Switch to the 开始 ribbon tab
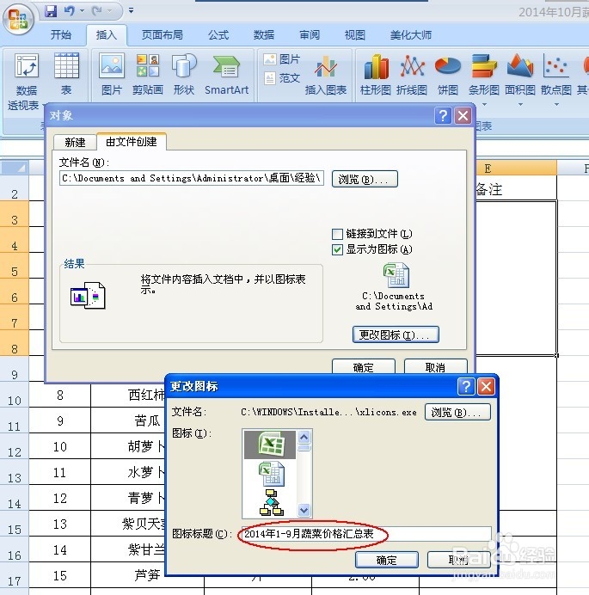This screenshot has width=589, height=595. pyautogui.click(x=61, y=35)
